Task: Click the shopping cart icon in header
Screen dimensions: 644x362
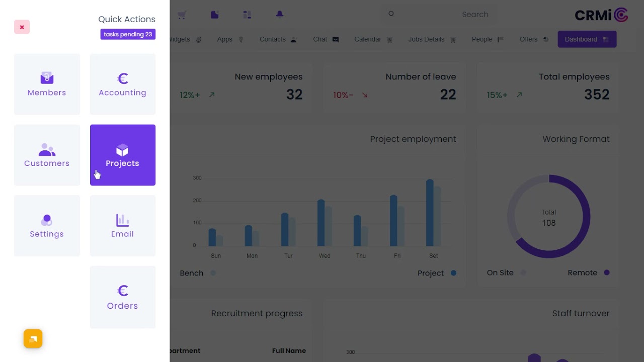Action: pyautogui.click(x=182, y=15)
